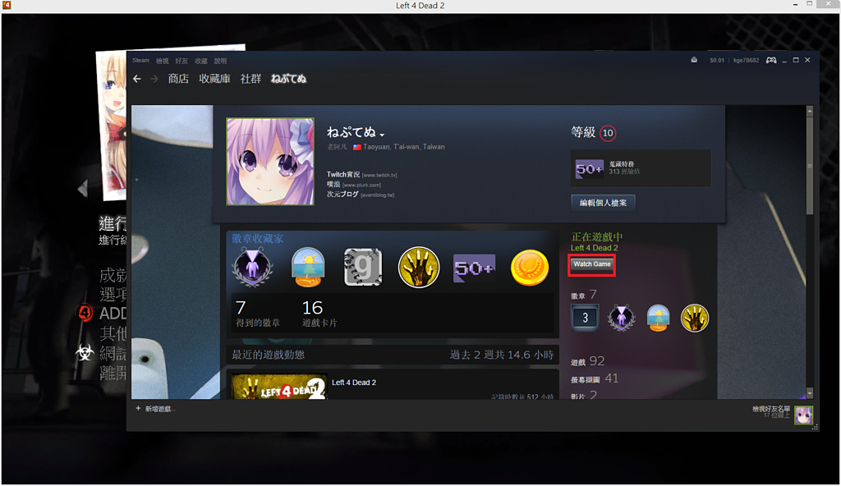Click the level 10 badge circle
Viewport: 841px width, 486px height.
(608, 133)
